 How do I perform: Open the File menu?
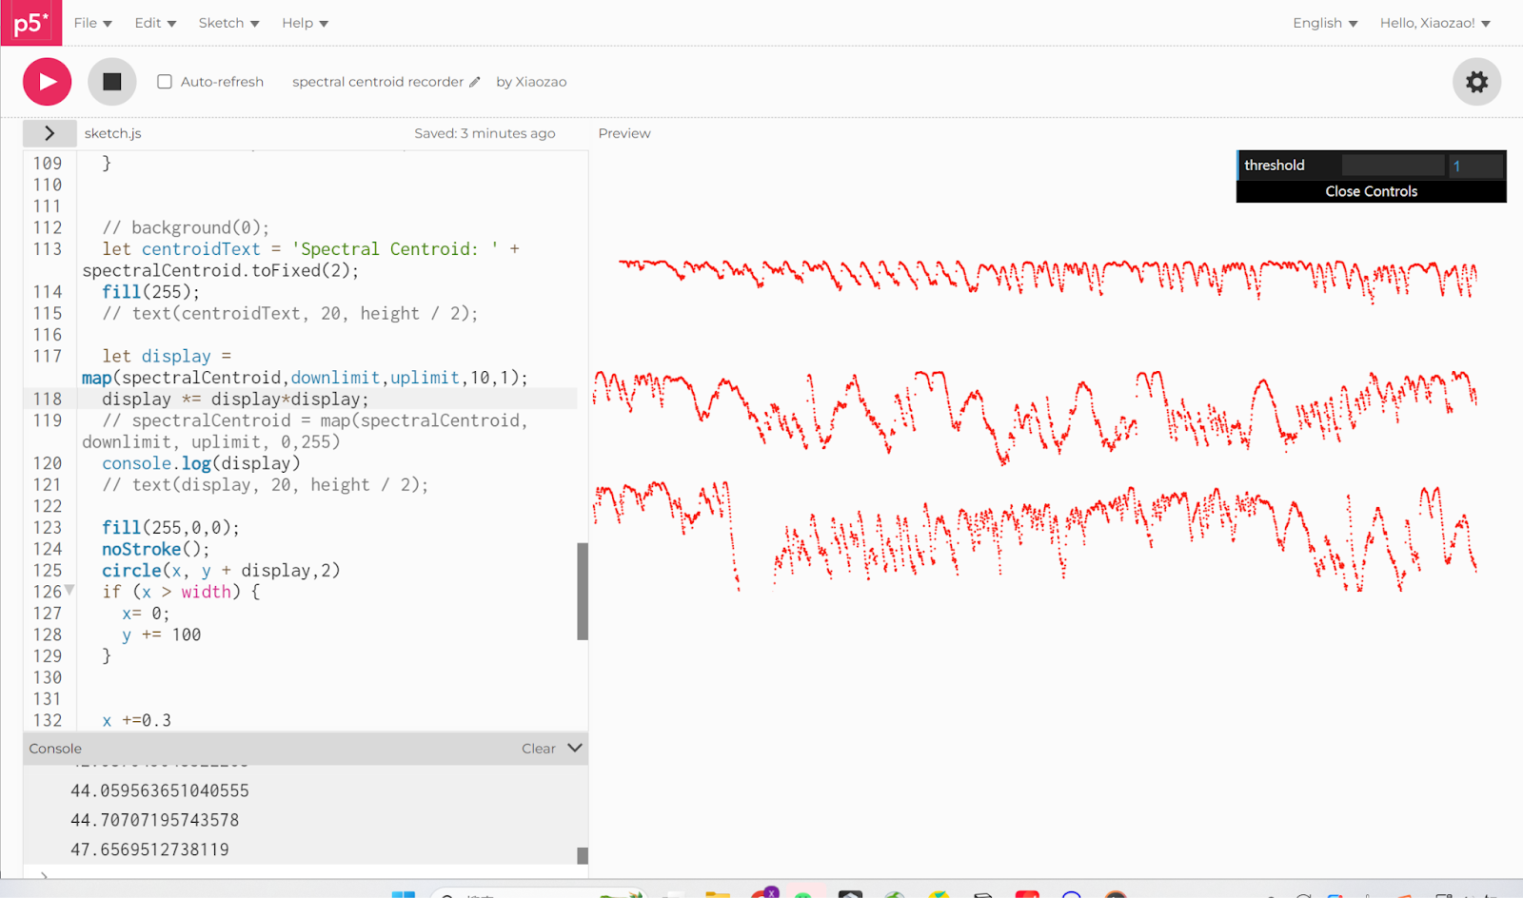pyautogui.click(x=92, y=23)
